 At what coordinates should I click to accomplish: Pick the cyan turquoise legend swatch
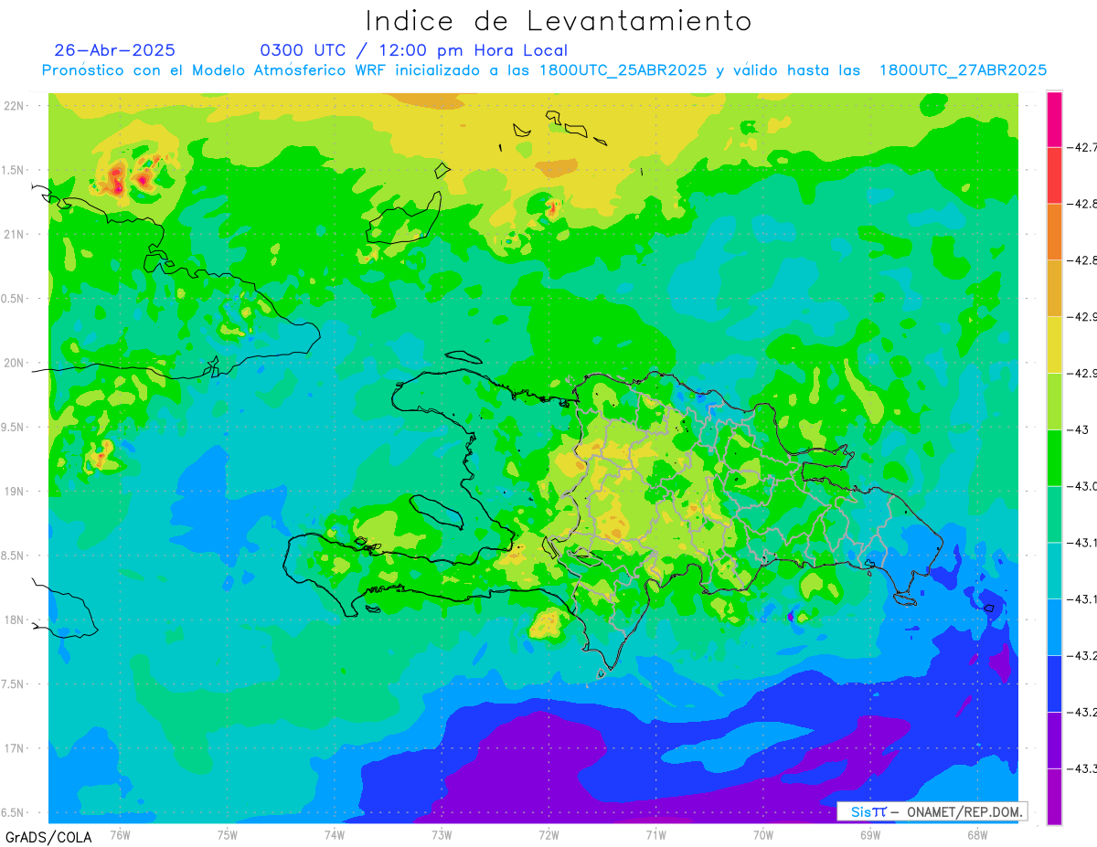[x=1054, y=570]
